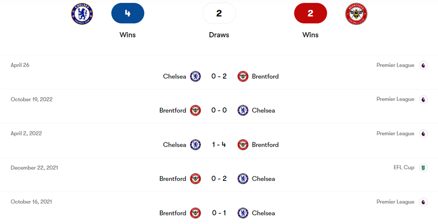Click the red 2 wins badge
The height and width of the screenshot is (224, 438).
[311, 13]
